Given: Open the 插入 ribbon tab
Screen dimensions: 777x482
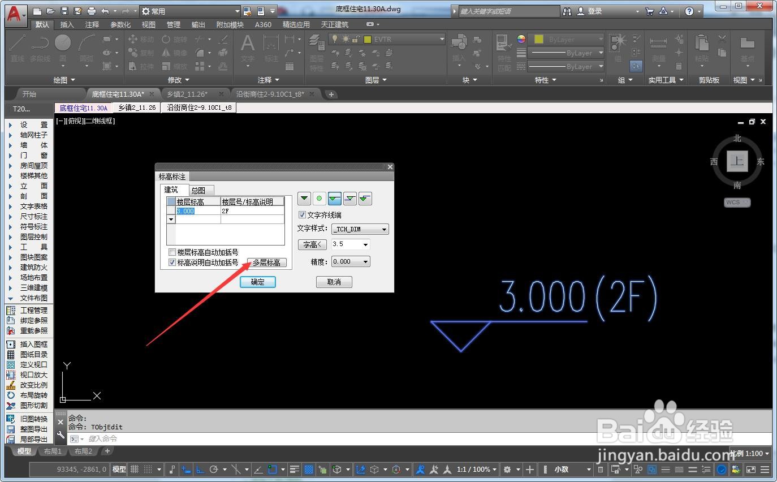Looking at the screenshot, I should coord(67,24).
